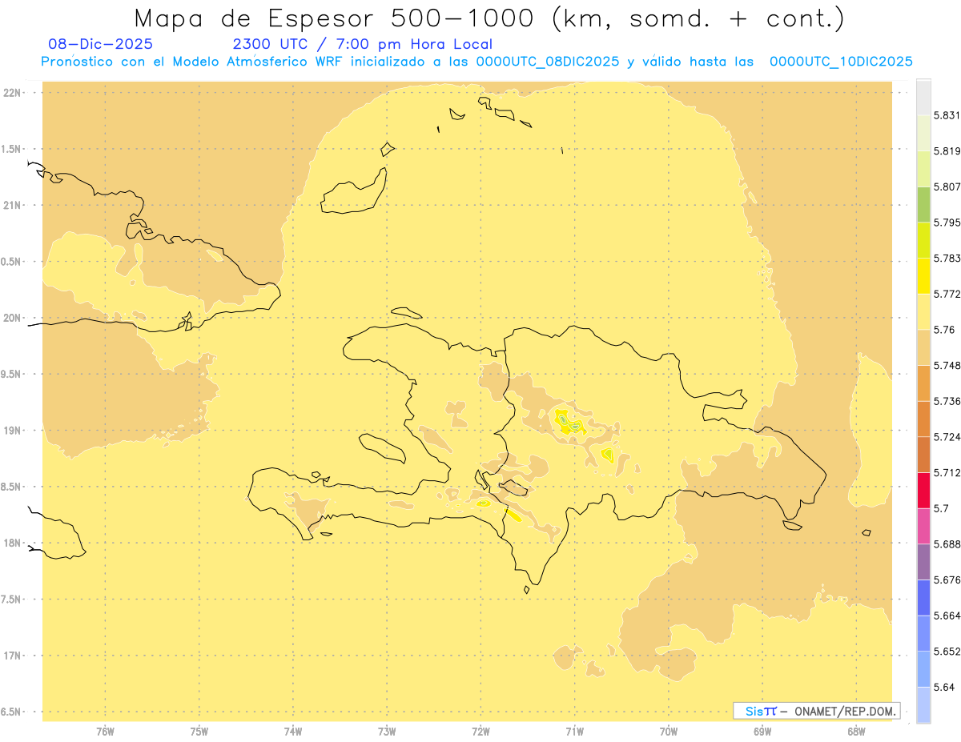Click the color bar value '5.64'
The width and height of the screenshot is (961, 742).
pyautogui.click(x=944, y=687)
